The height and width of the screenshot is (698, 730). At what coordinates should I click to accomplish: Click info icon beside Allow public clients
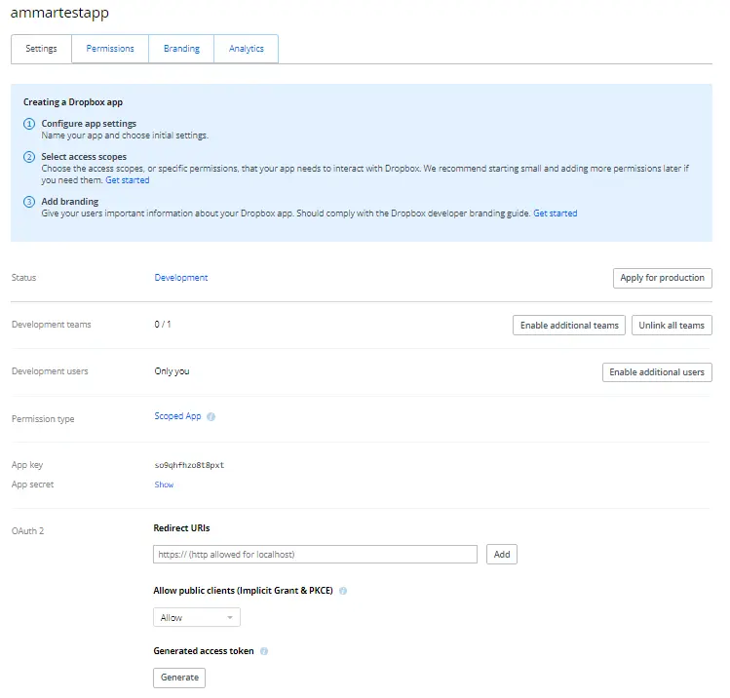coord(343,591)
